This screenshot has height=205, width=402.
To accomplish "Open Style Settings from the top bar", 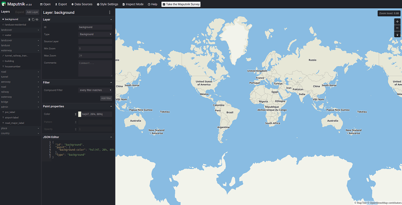I will 107,4.
